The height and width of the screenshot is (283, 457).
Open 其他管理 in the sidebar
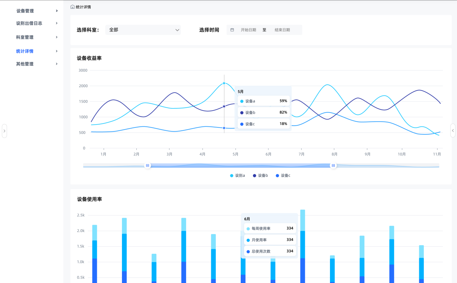25,64
